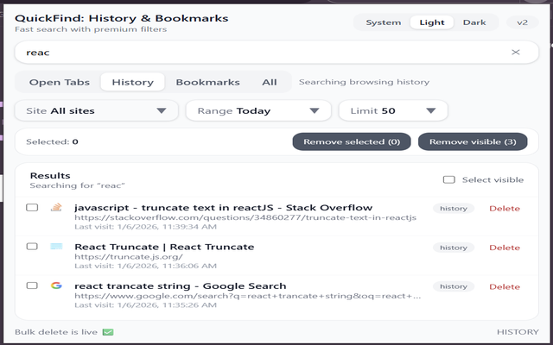The width and height of the screenshot is (553, 345).
Task: Delete the Google Search history entry
Action: click(x=505, y=286)
